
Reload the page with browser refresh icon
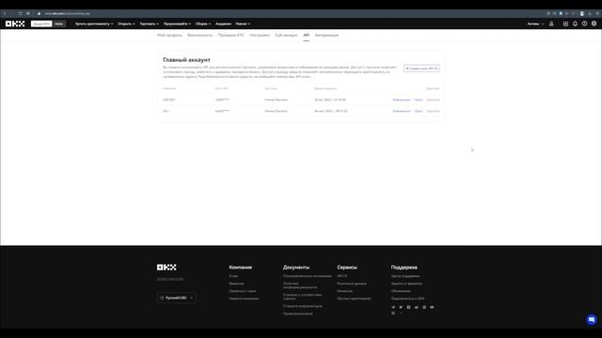coord(21,13)
